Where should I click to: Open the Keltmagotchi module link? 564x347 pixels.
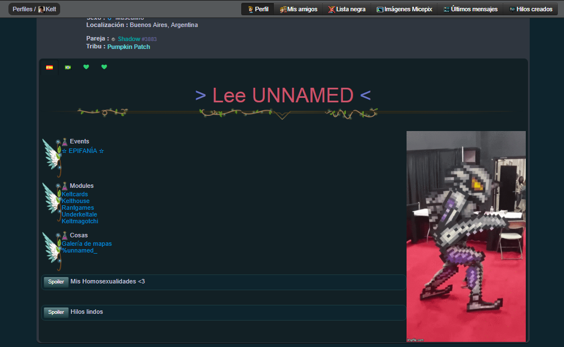point(80,222)
